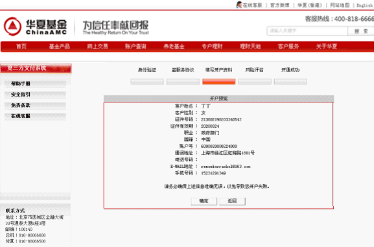Open 安全指引 in the sidebar
Screen dimensions: 374x247
coord(35,95)
